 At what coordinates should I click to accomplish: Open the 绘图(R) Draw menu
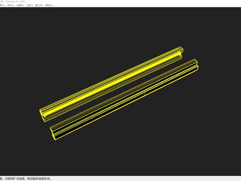(20, 5)
